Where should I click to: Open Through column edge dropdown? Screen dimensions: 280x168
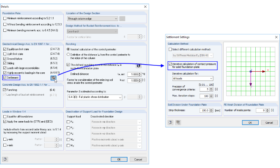(92, 18)
